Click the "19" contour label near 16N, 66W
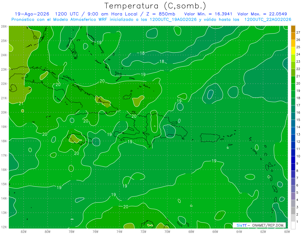The image size is (305, 235). click(214, 161)
